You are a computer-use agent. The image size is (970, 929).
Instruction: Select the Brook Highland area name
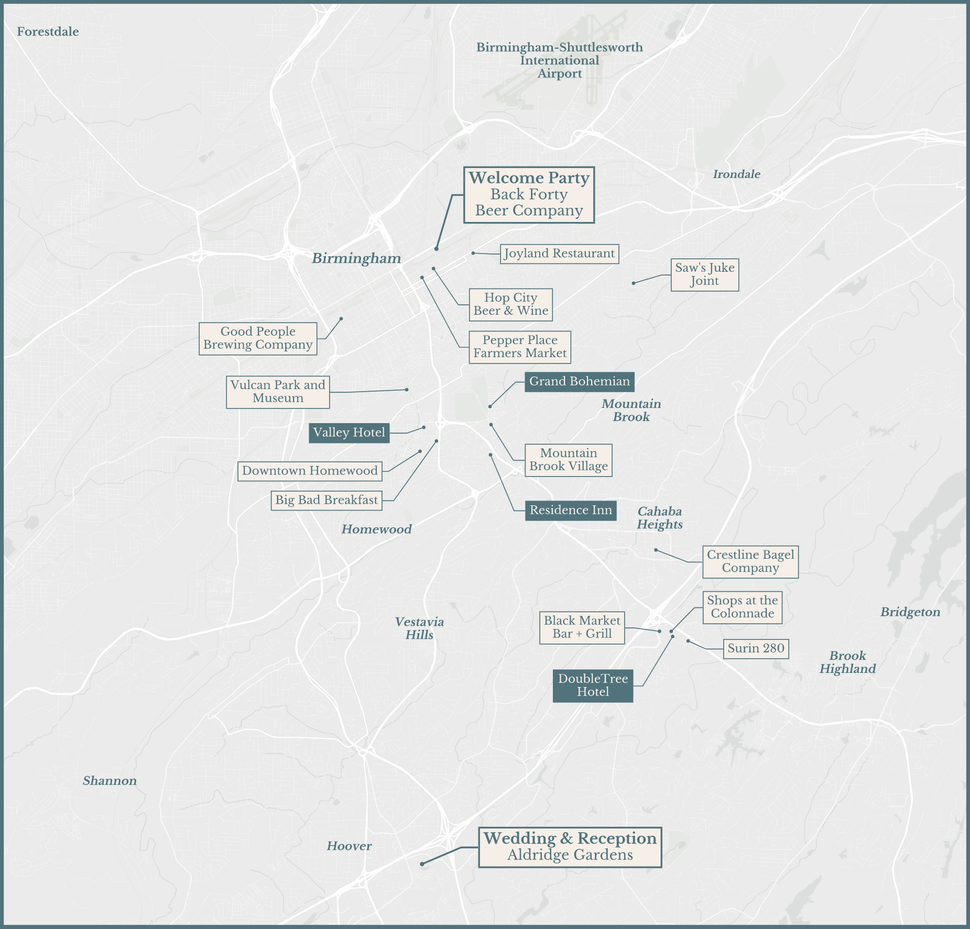coord(848,662)
